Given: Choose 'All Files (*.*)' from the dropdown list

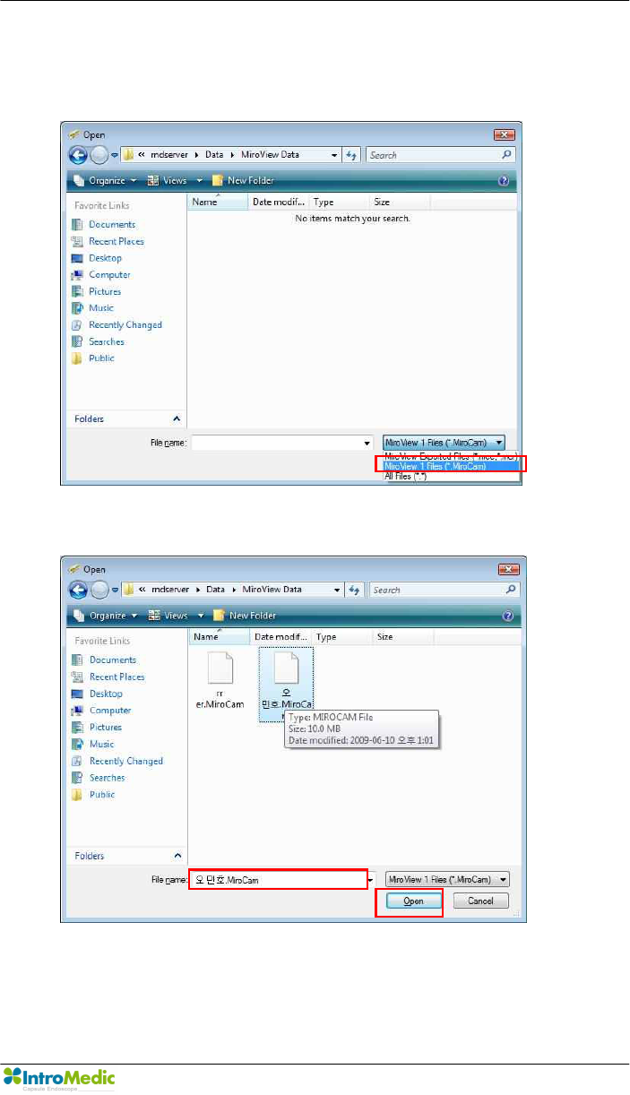Looking at the screenshot, I should pos(451,477).
